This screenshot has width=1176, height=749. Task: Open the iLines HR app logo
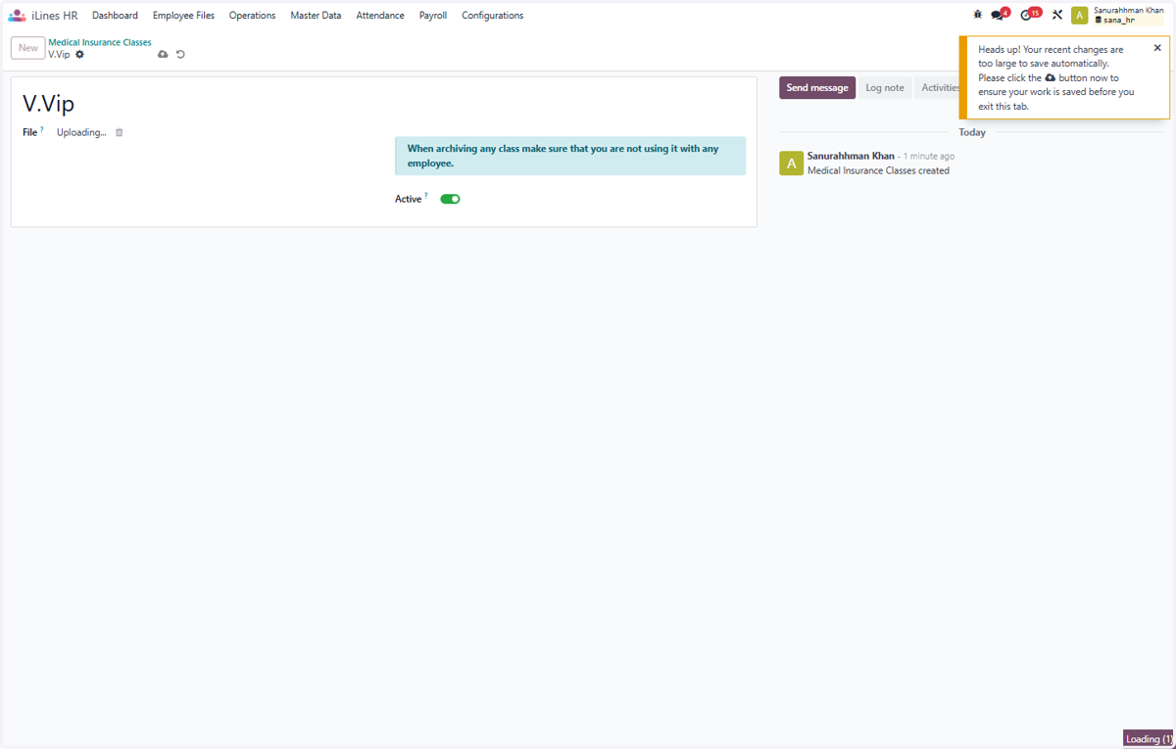17,15
